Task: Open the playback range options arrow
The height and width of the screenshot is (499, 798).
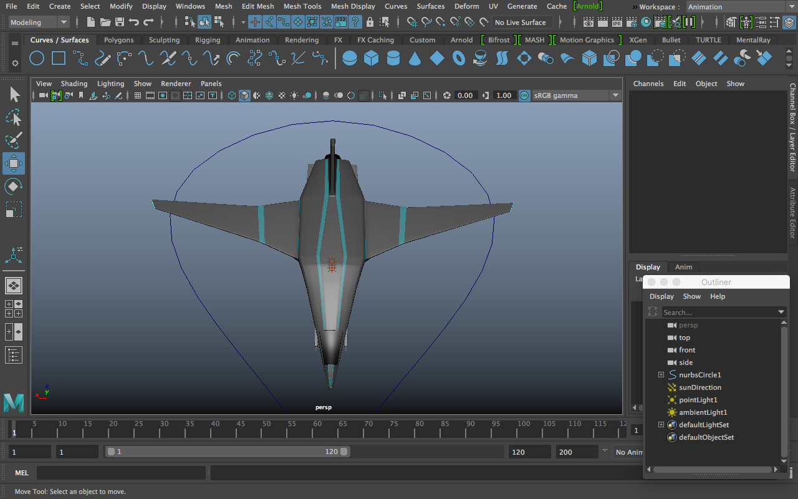Action: (605, 450)
